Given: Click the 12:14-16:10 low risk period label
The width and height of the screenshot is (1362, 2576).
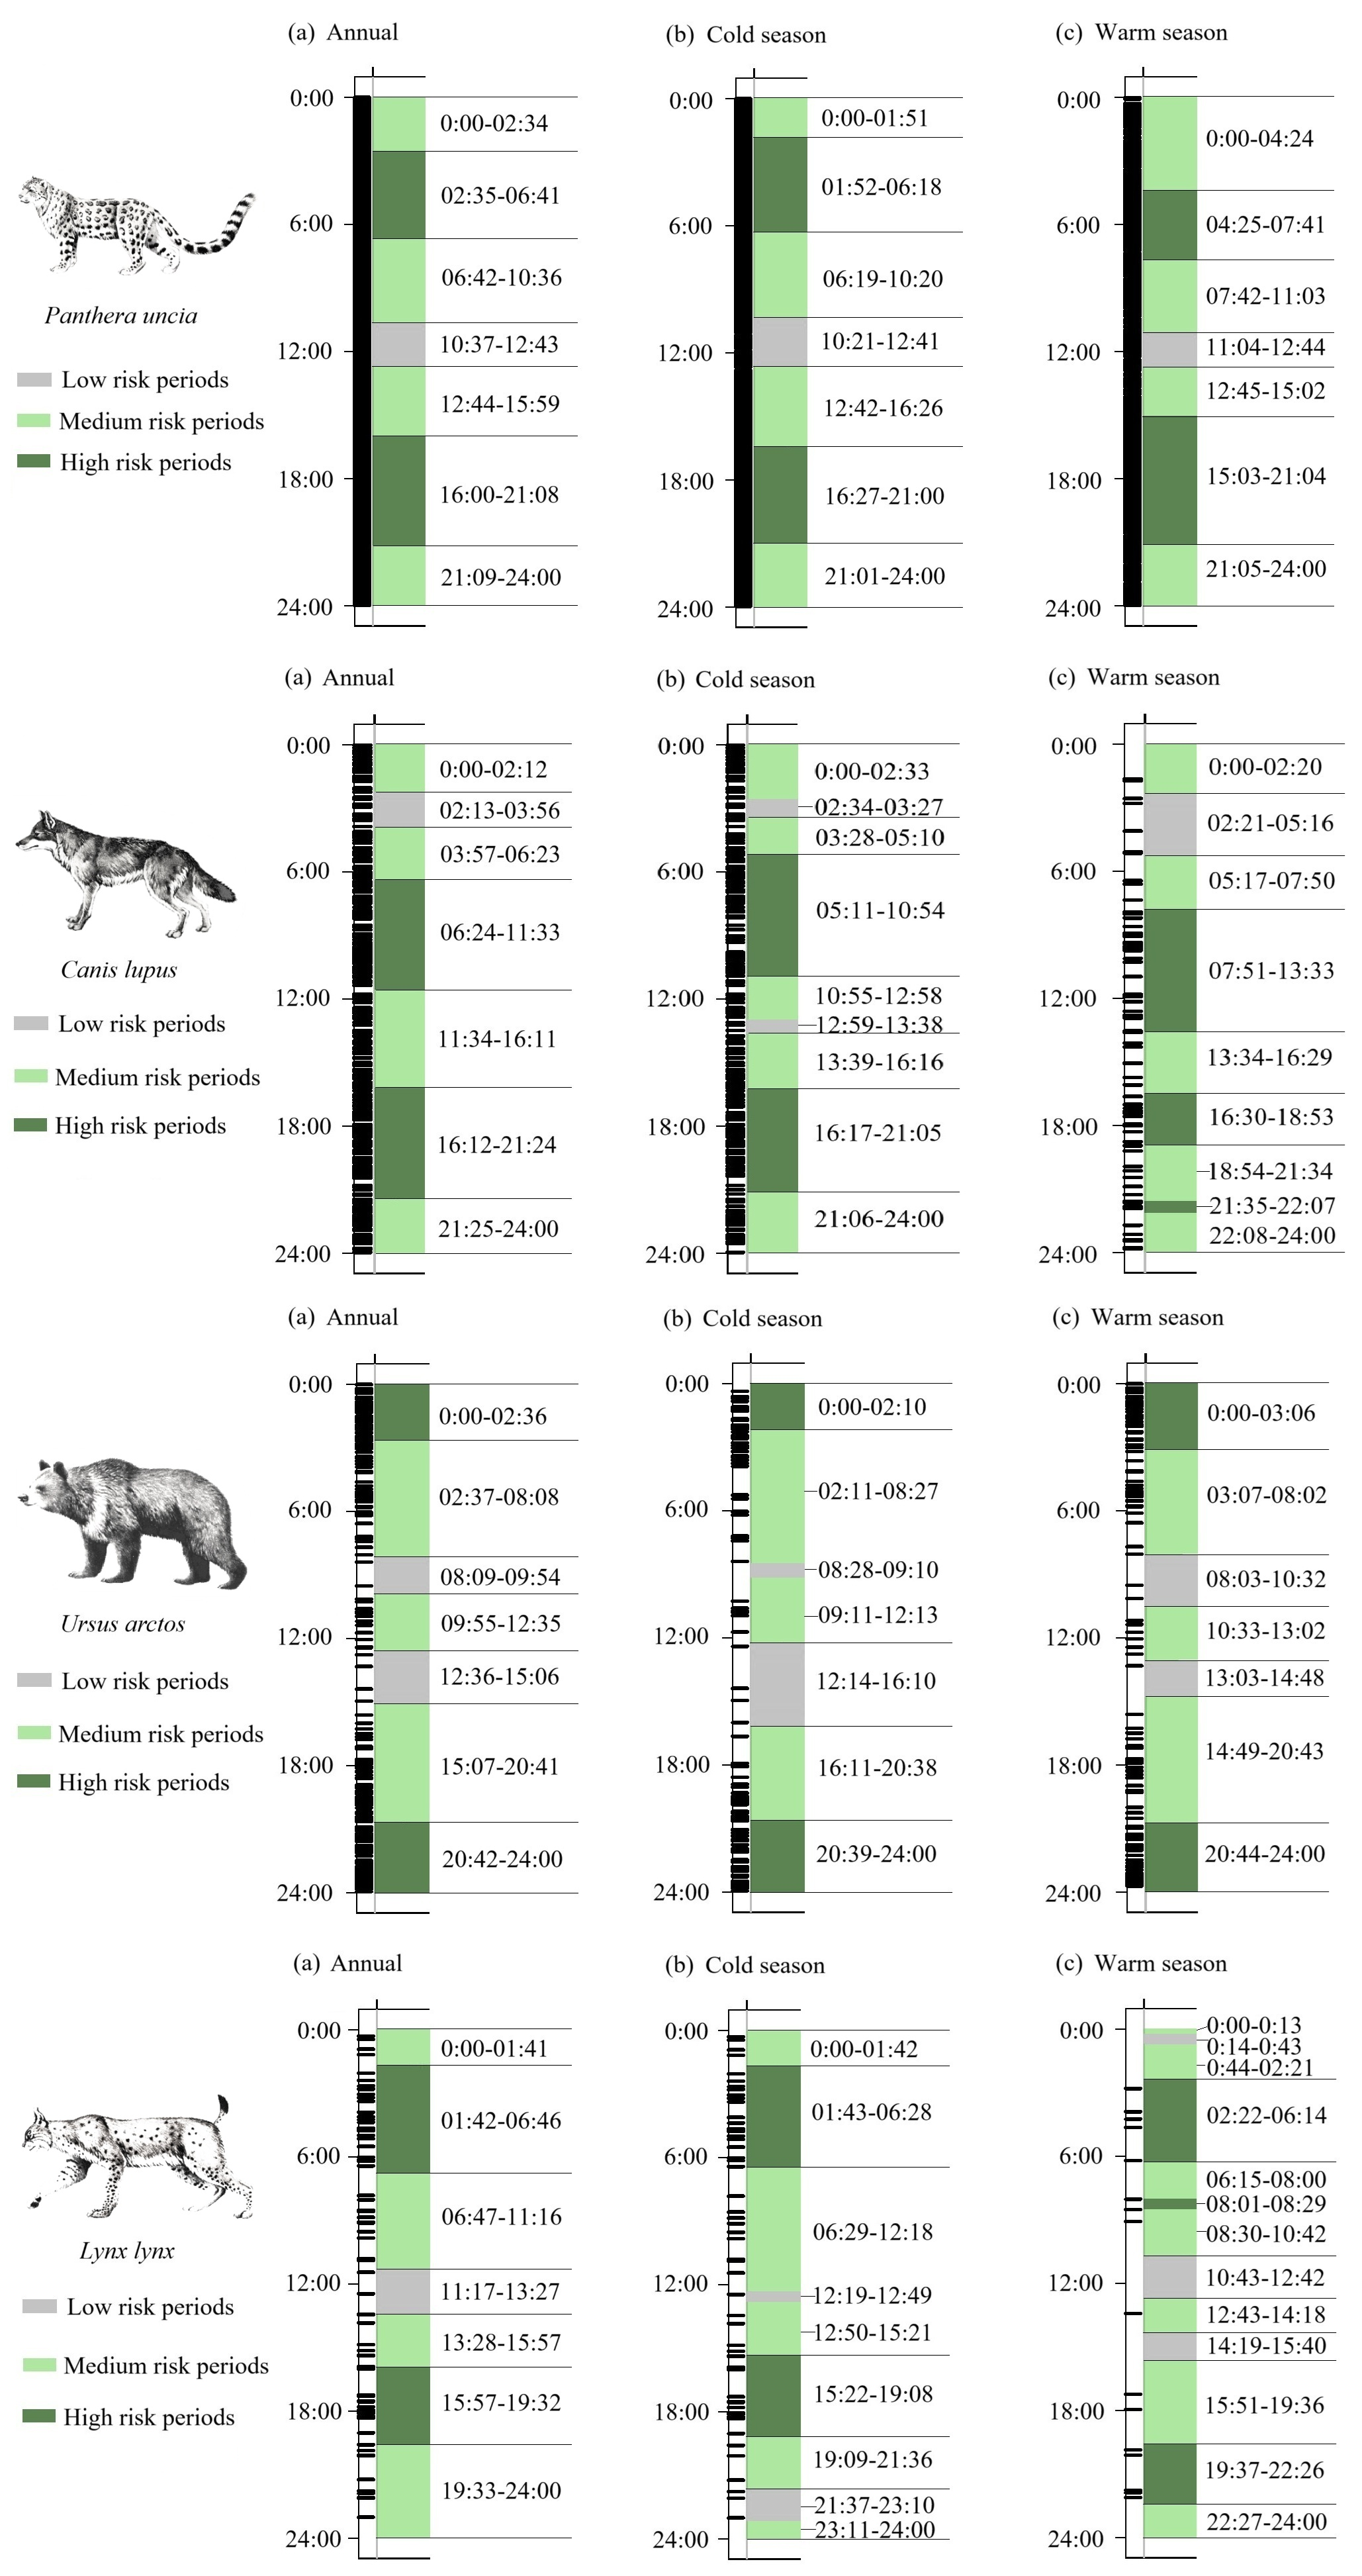Looking at the screenshot, I should pos(876,1681).
